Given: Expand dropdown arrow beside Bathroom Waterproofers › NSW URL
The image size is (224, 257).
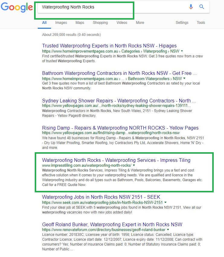Looking at the screenshot, I should (184, 79).
